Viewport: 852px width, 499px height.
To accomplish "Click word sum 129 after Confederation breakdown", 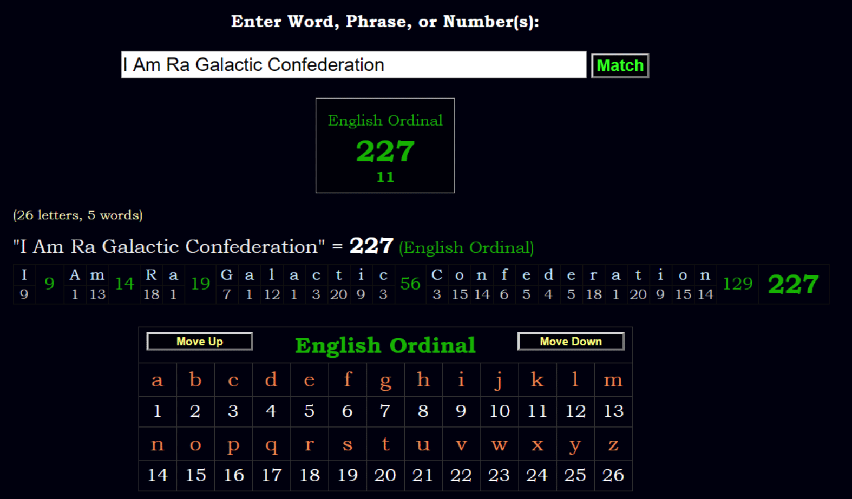I will click(x=737, y=284).
